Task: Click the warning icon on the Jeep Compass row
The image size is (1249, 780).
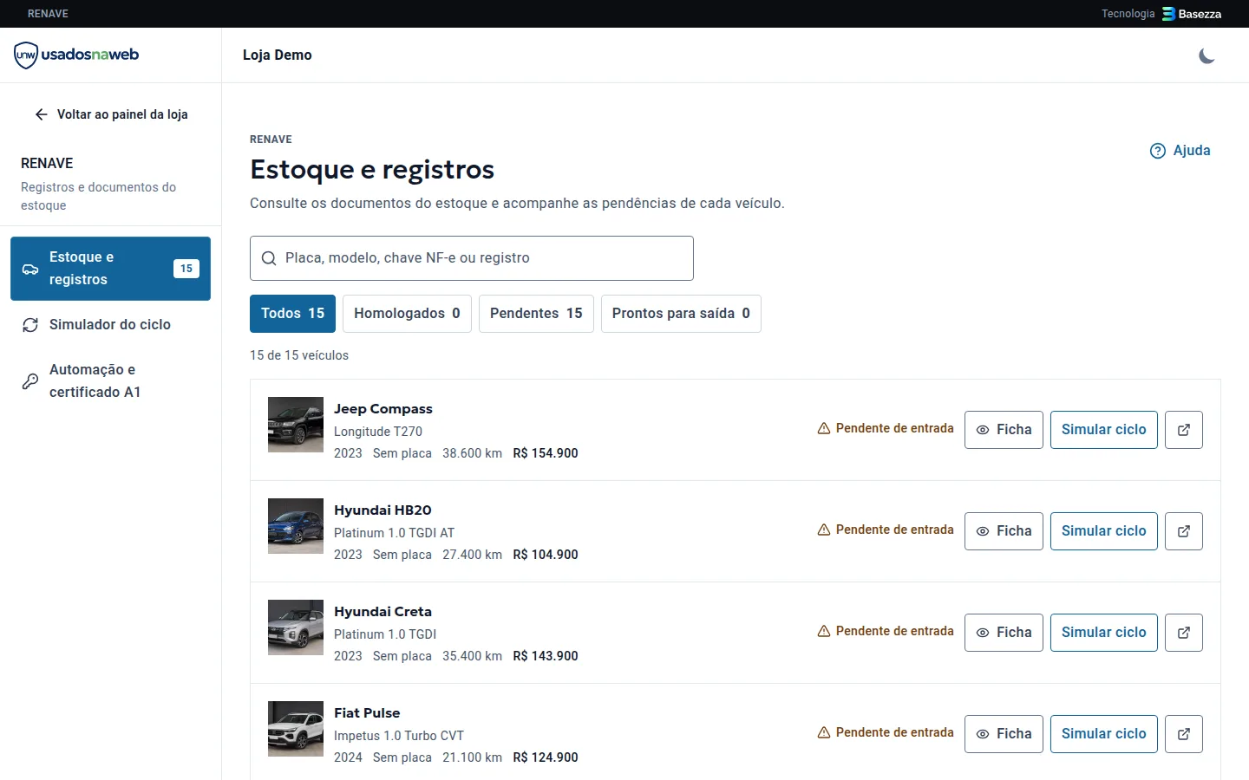Action: click(x=824, y=428)
